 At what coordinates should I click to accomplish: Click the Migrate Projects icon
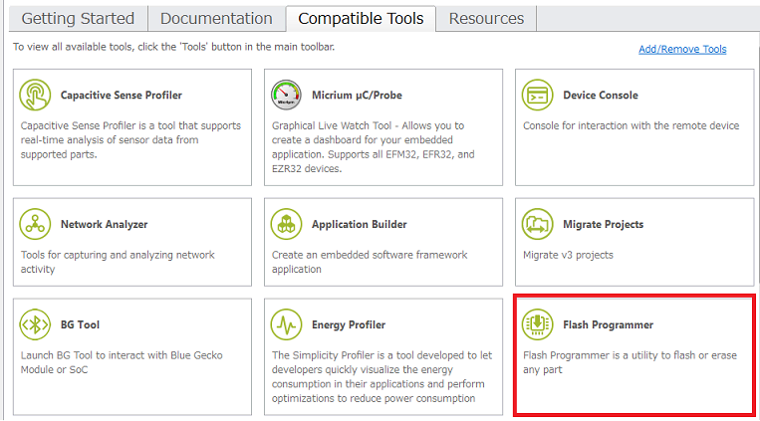537,224
